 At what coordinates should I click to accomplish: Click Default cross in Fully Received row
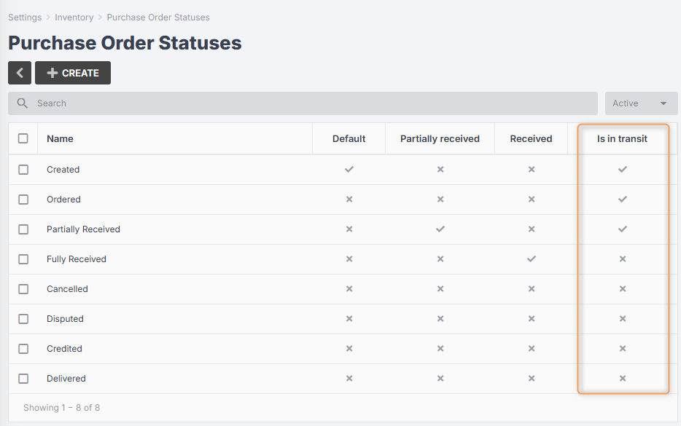[349, 259]
